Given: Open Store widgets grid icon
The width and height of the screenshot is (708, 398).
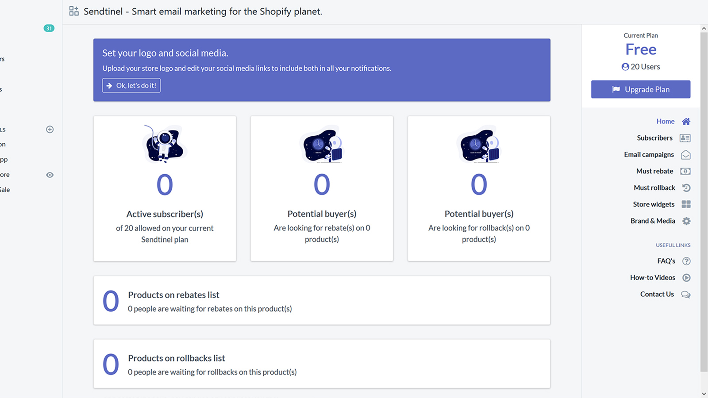Looking at the screenshot, I should (x=686, y=204).
